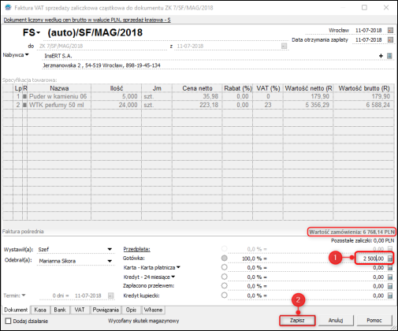Switch to the VAT tab

click(x=80, y=310)
